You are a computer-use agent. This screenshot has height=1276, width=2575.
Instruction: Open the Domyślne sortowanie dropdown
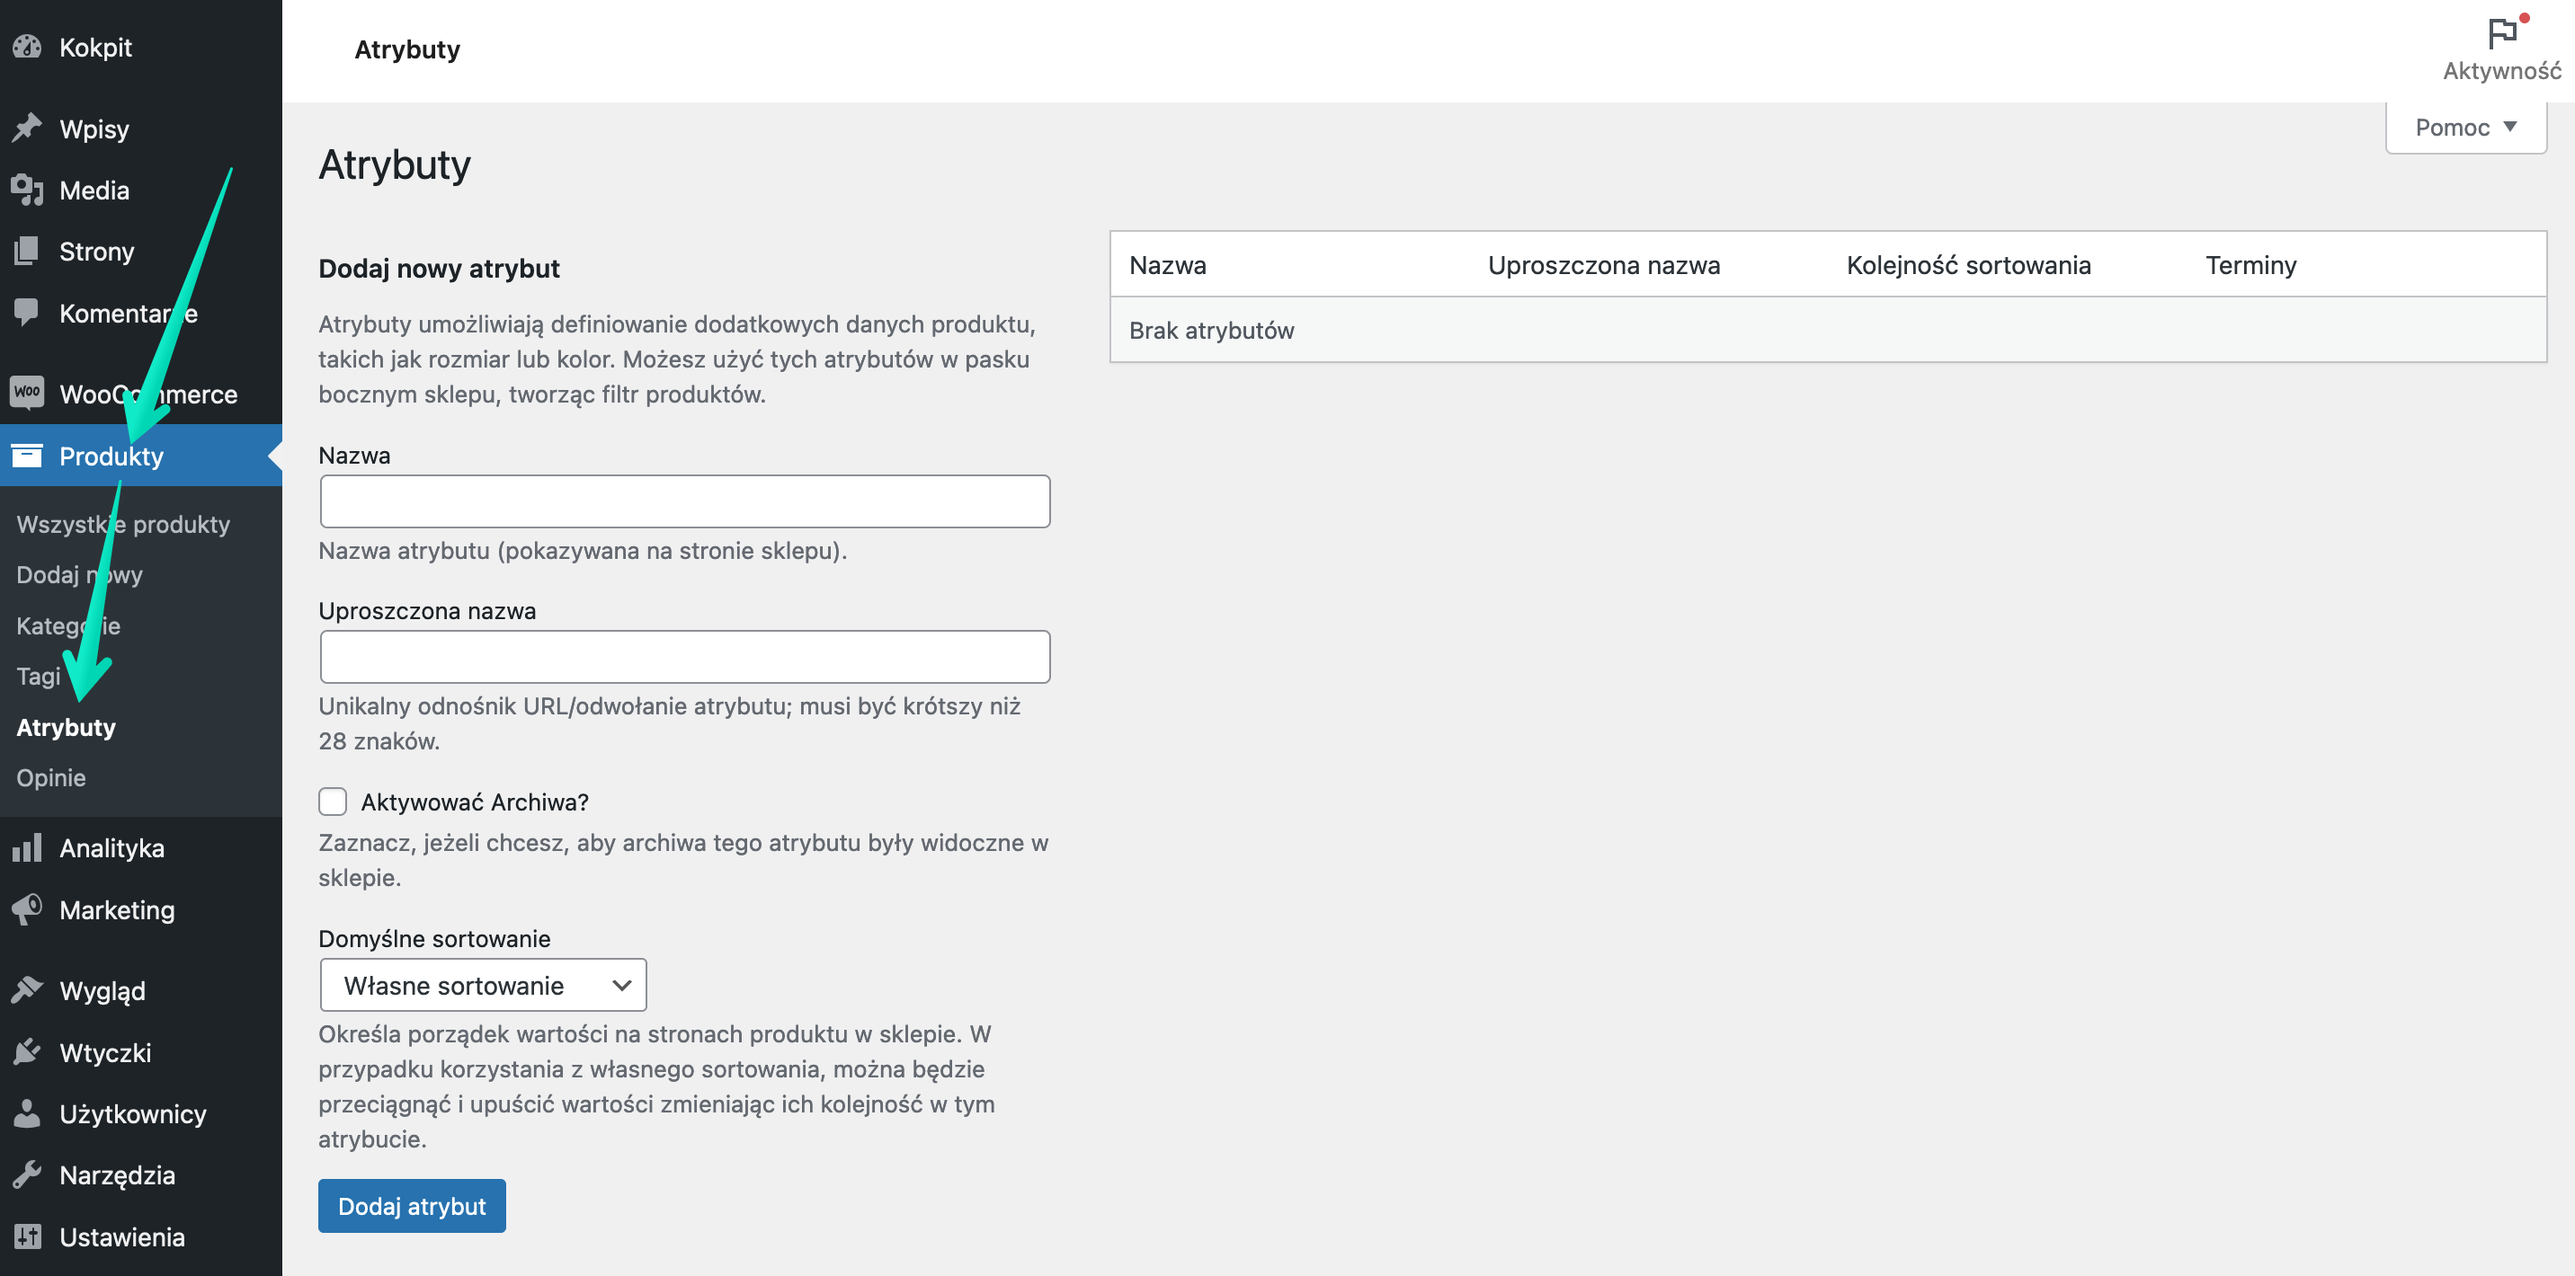pos(483,985)
